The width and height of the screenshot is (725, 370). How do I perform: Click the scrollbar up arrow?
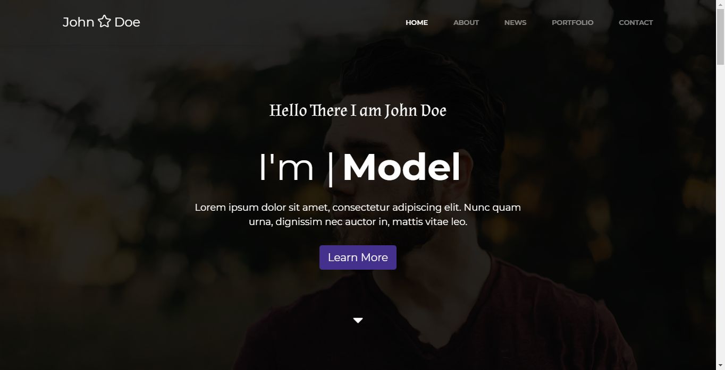point(720,4)
